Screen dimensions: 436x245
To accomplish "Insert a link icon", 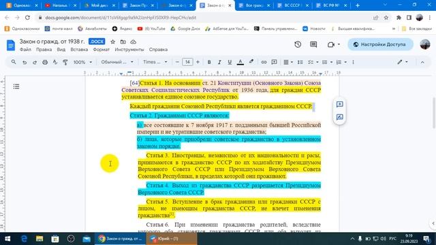I will pyautogui.click(x=264, y=62).
